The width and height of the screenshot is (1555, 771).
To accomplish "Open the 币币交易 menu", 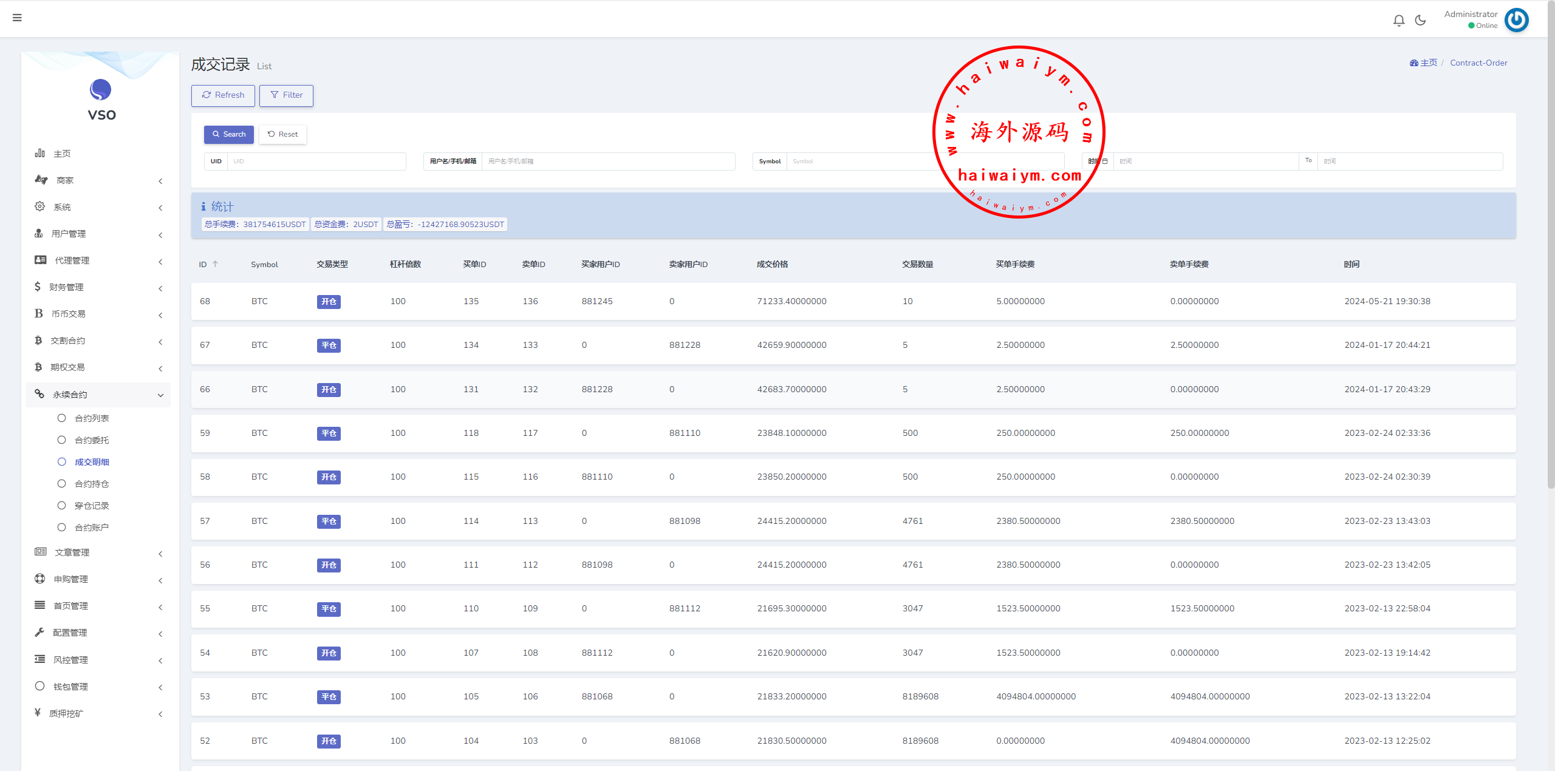I will 69,314.
